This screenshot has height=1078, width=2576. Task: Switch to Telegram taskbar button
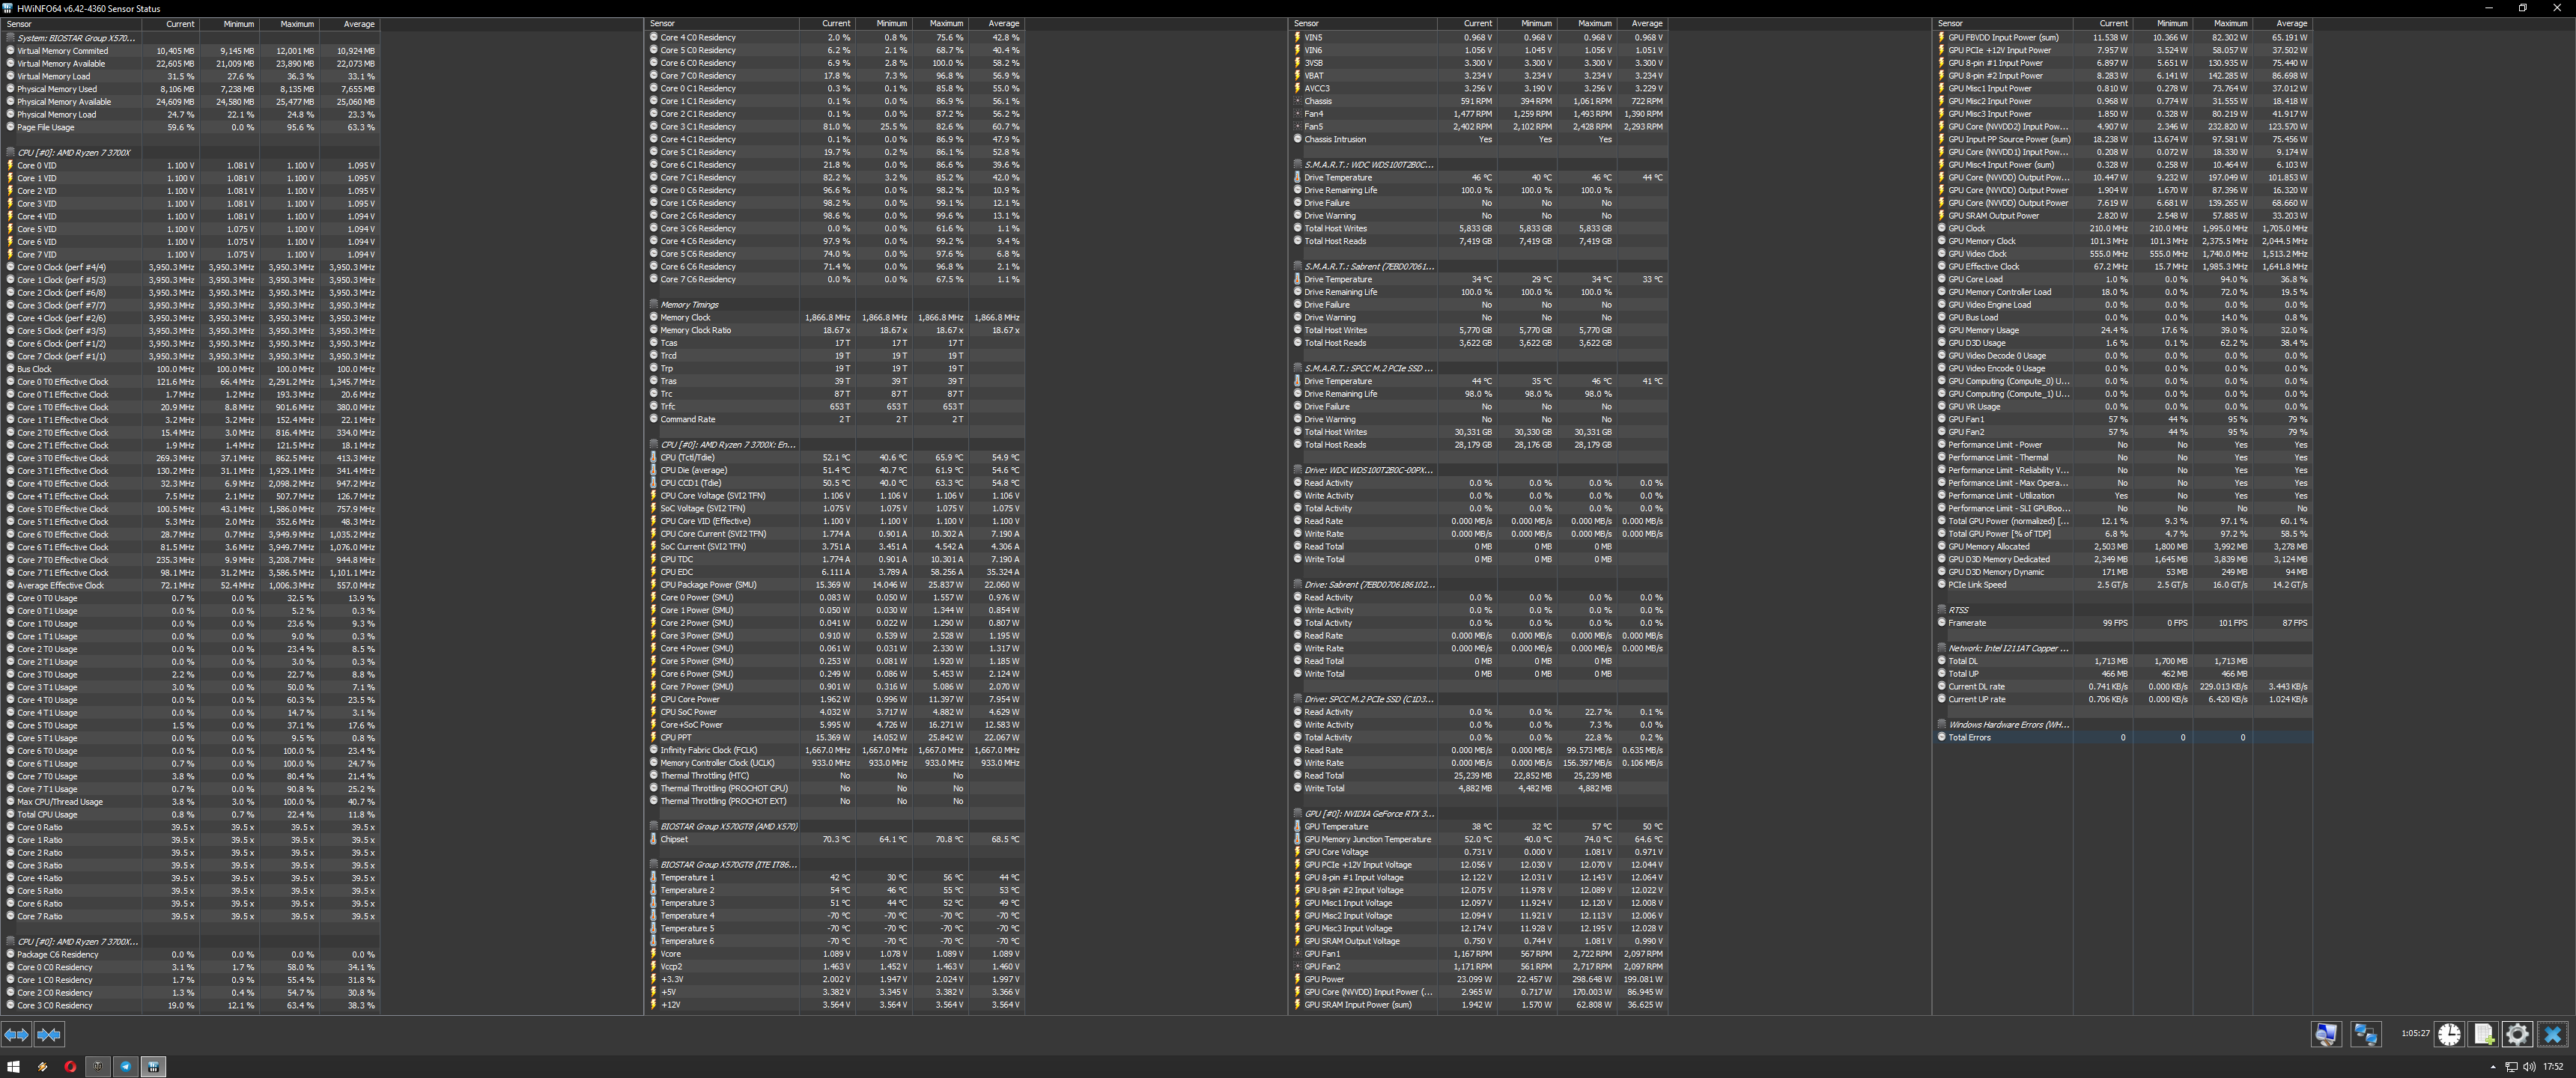pyautogui.click(x=125, y=1067)
